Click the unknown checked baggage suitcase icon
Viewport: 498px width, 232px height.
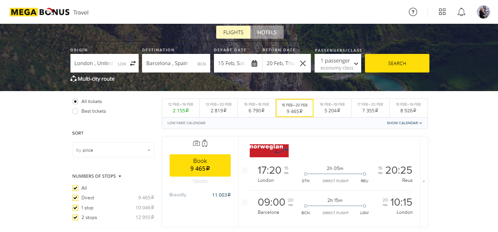click(x=205, y=143)
